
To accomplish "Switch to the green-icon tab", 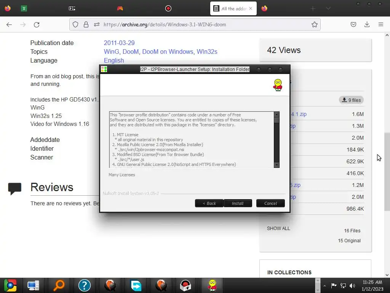I will coord(24,8).
